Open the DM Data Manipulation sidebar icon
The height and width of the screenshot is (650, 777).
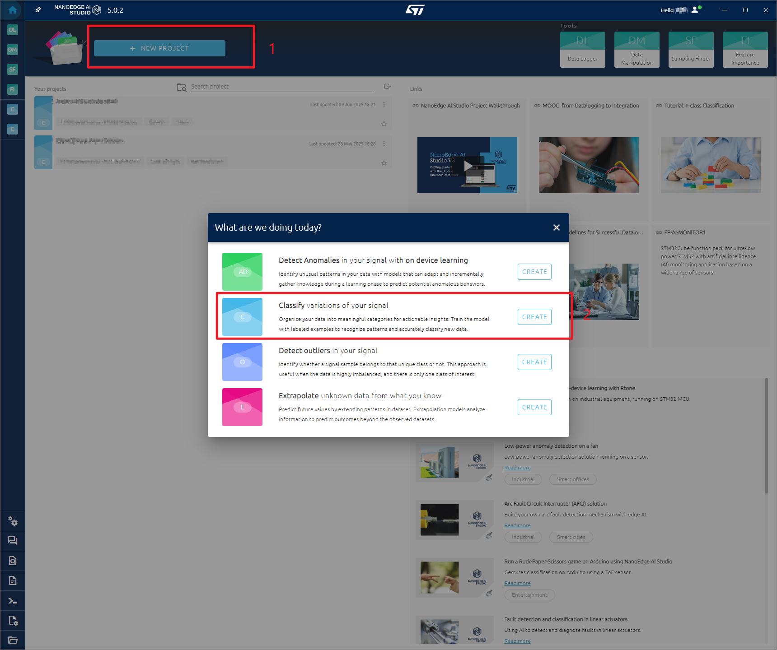[13, 50]
